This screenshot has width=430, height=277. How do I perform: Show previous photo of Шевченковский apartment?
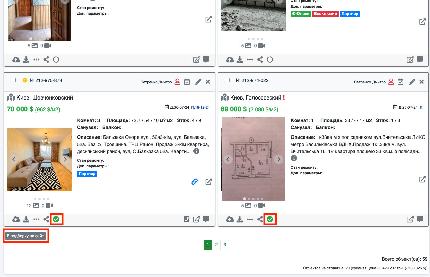point(14,159)
